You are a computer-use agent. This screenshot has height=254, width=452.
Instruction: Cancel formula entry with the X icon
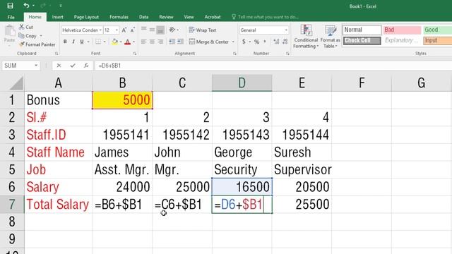point(59,66)
